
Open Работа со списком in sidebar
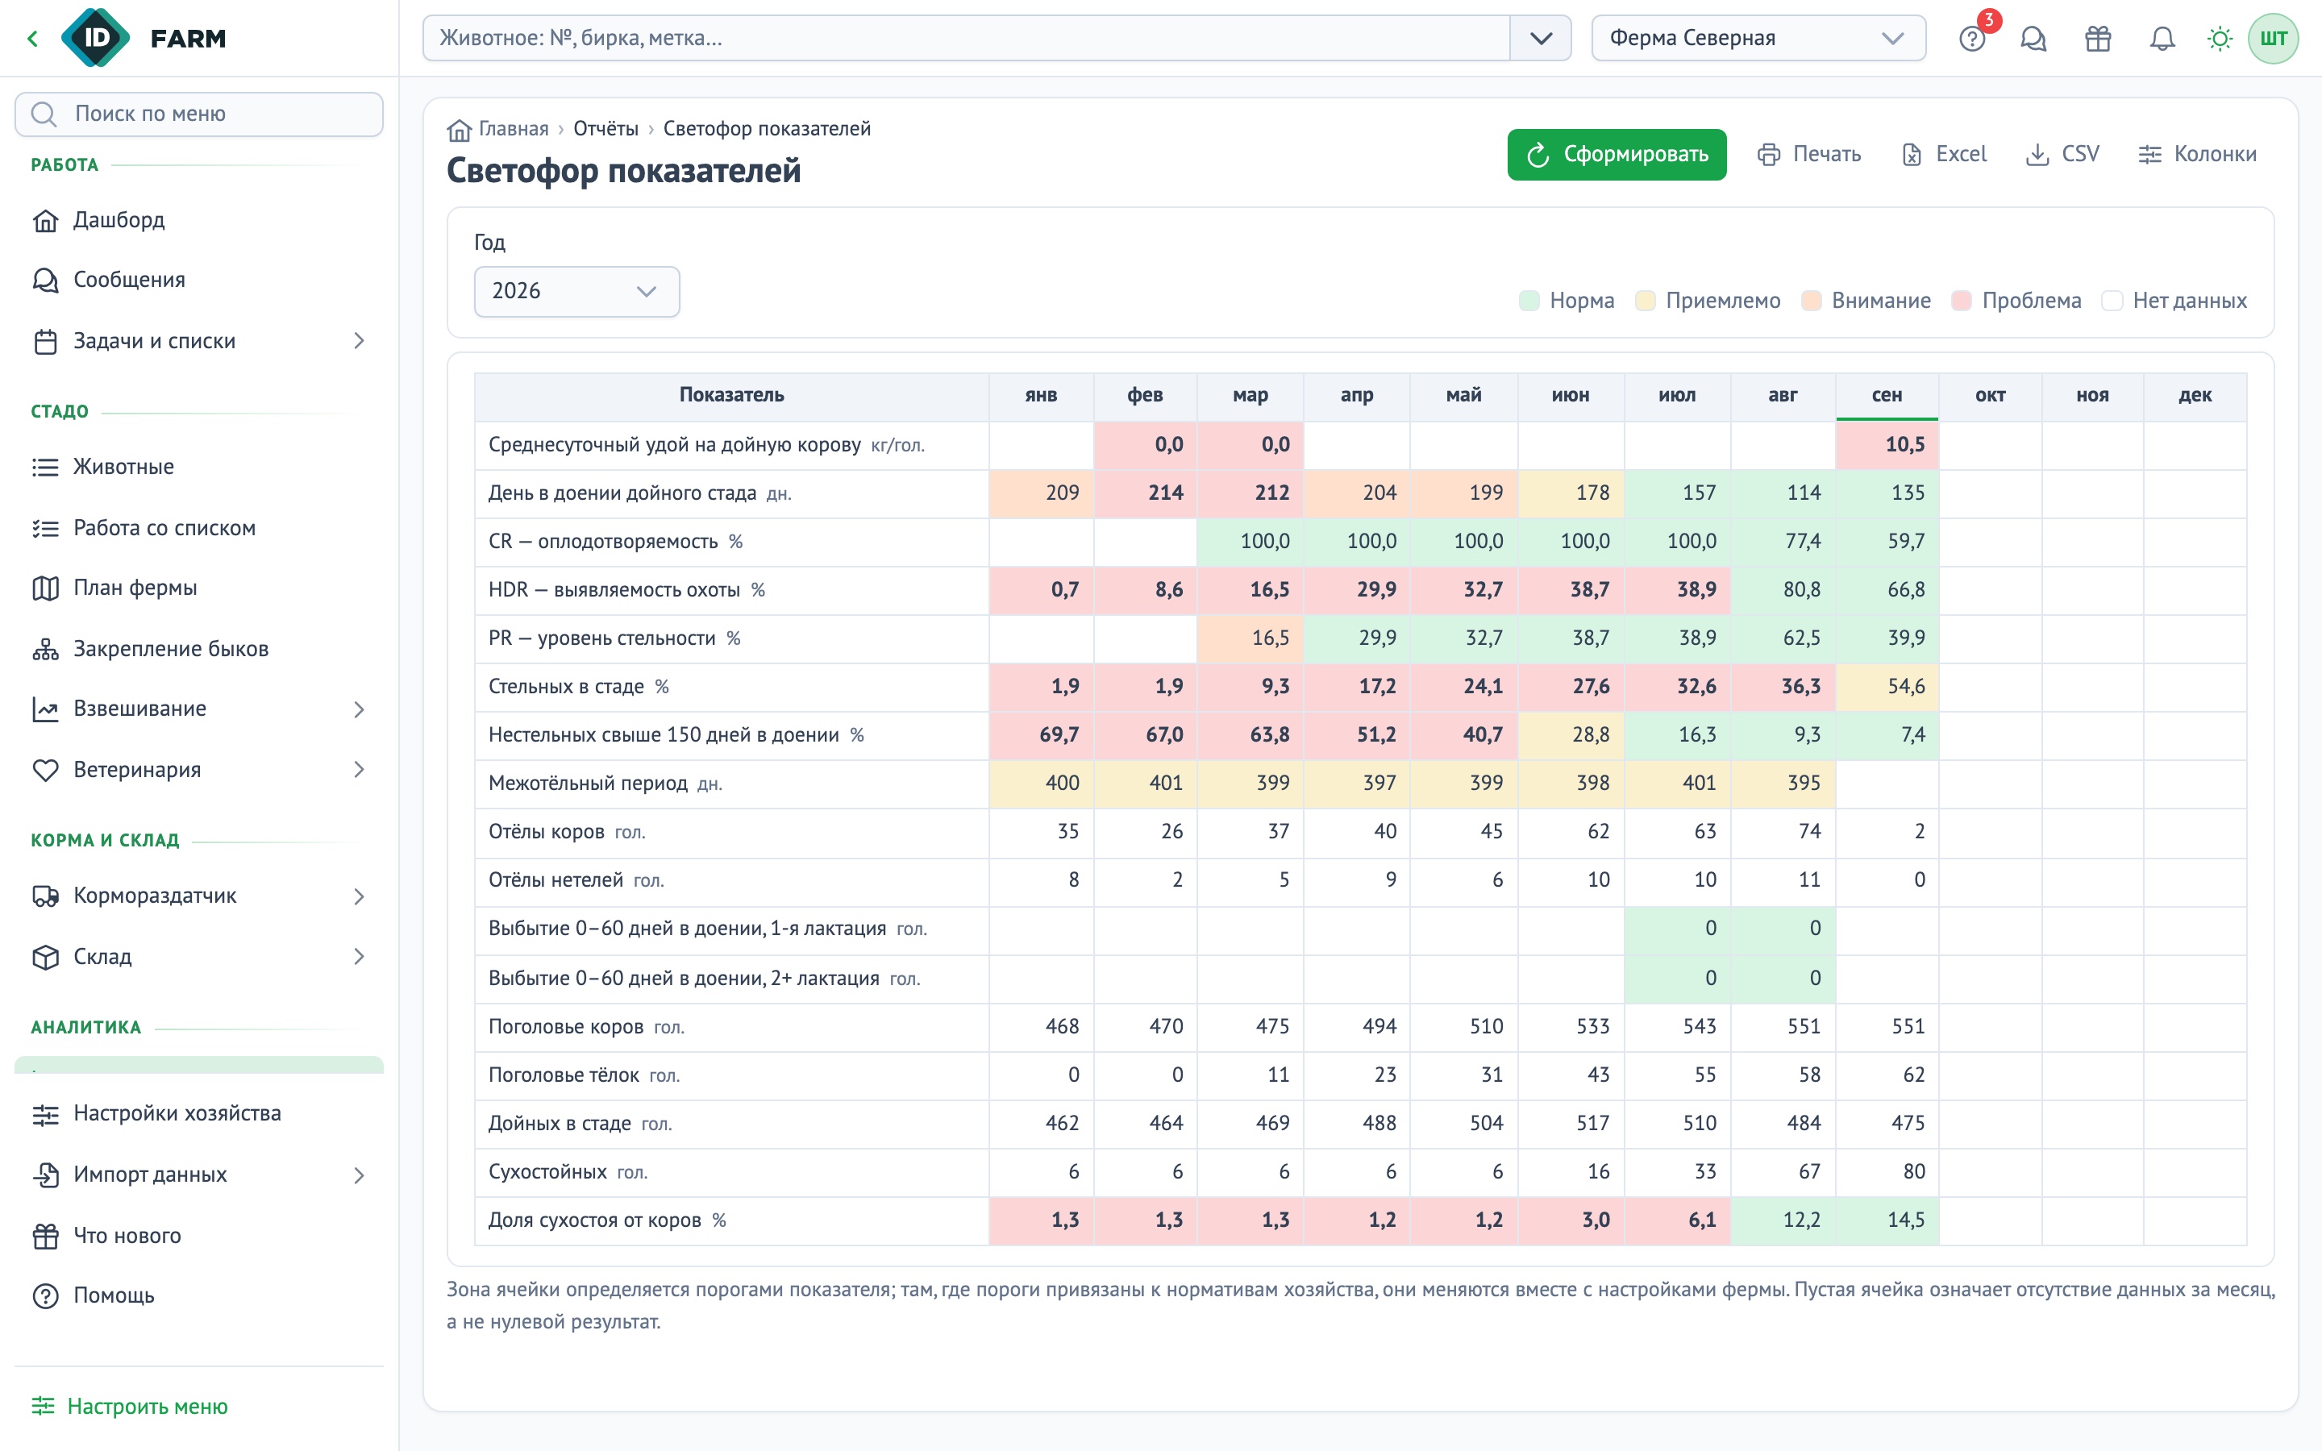coord(200,528)
